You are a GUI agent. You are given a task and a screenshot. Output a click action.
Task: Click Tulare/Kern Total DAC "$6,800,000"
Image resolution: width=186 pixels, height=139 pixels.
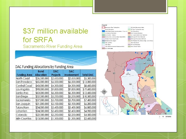pos(90,107)
